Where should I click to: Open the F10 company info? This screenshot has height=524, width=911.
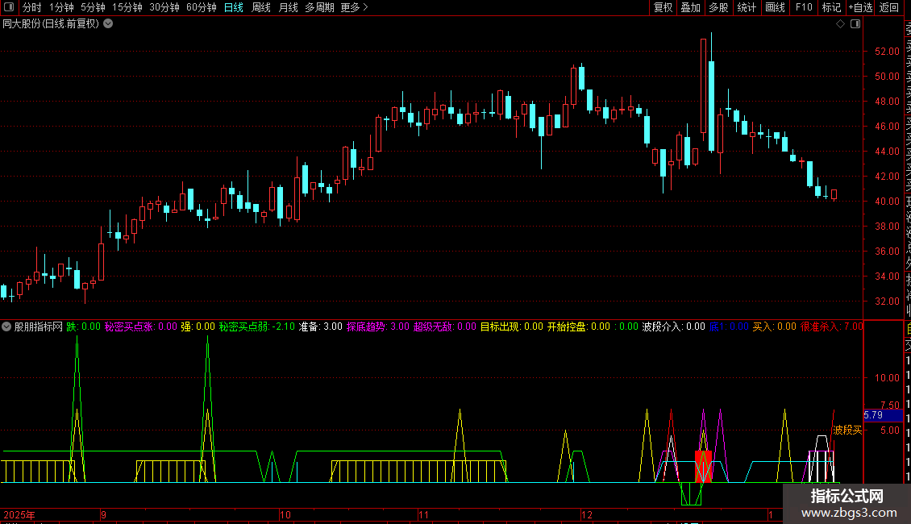coord(804,7)
